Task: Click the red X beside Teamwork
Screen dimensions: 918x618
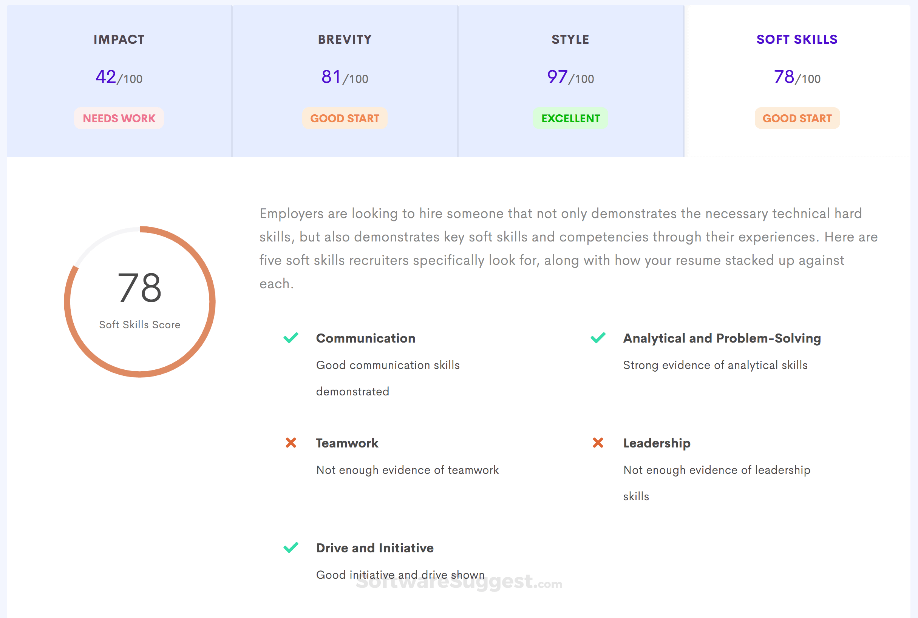Action: point(290,443)
